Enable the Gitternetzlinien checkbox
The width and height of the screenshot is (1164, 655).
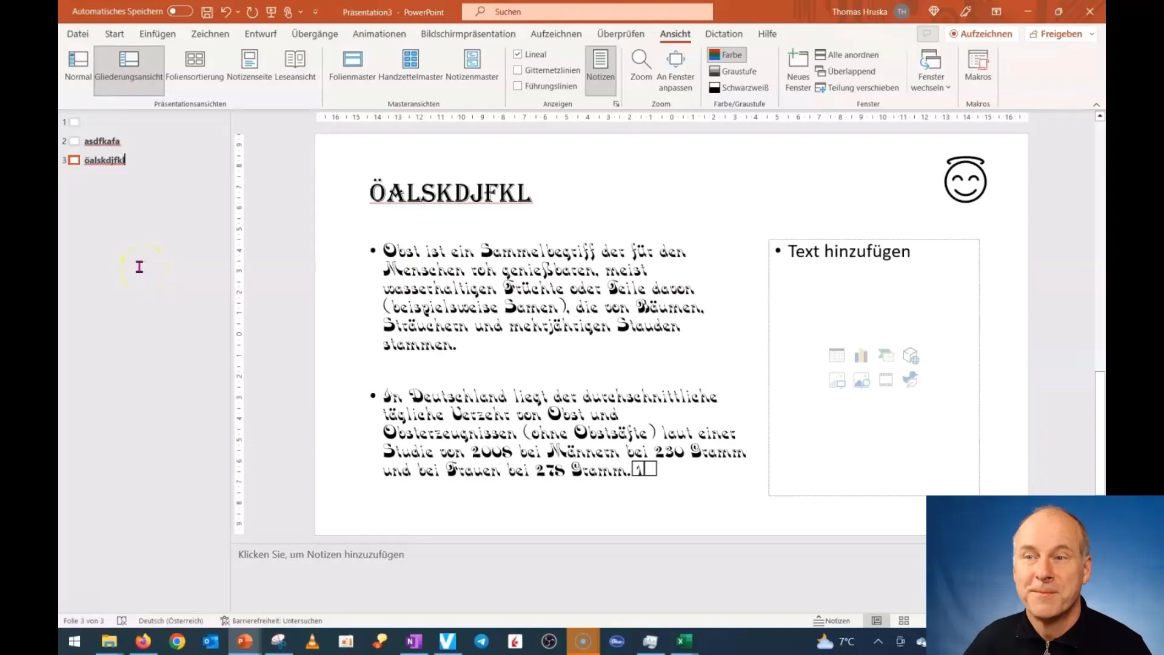[518, 70]
